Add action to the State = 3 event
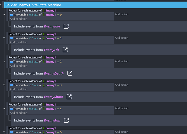 [x=121, y=85]
